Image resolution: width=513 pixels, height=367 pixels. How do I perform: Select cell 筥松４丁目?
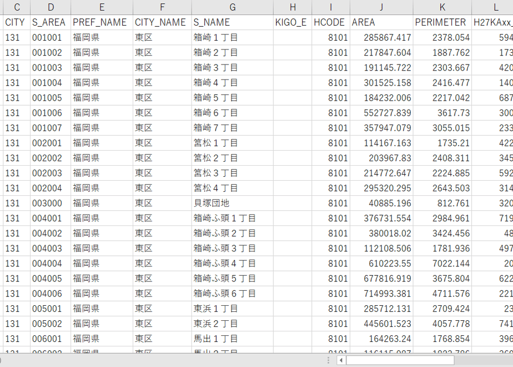pyautogui.click(x=232, y=188)
